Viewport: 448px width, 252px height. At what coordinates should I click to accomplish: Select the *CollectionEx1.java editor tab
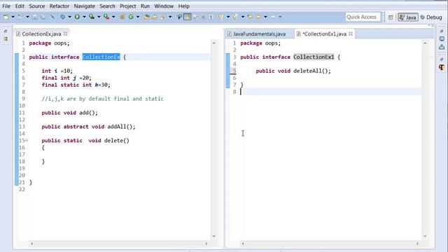coord(324,34)
